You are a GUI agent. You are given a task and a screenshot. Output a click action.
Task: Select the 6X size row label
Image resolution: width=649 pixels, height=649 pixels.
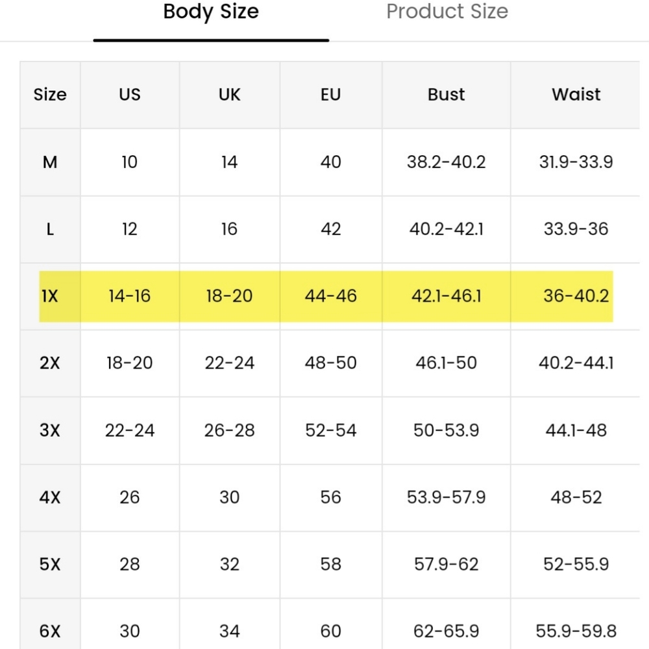pos(50,631)
